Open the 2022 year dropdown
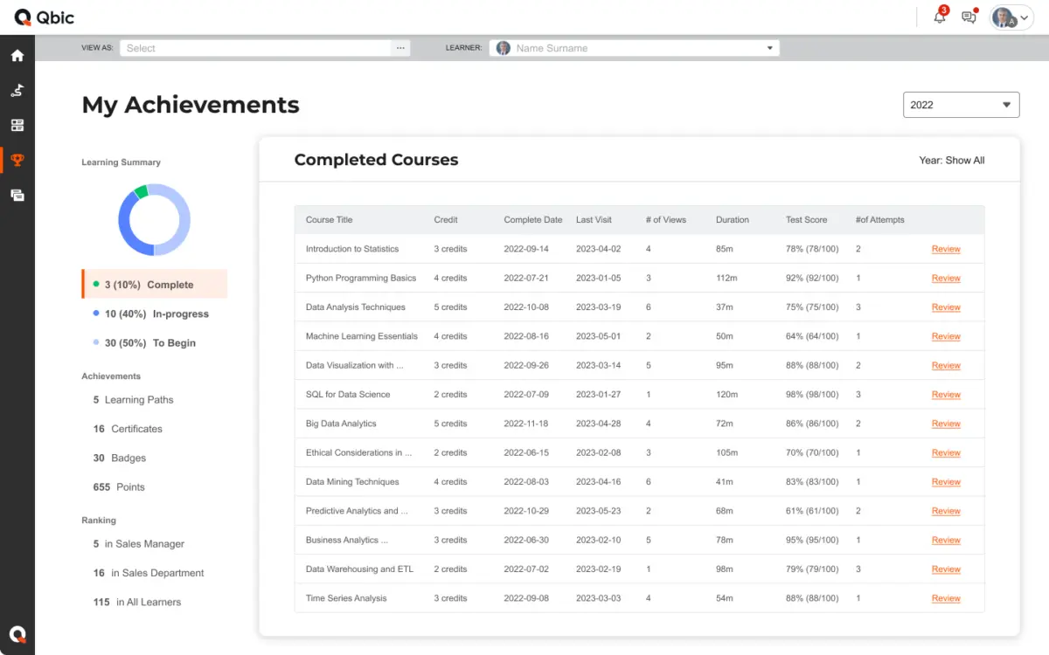1049x655 pixels. (x=961, y=105)
